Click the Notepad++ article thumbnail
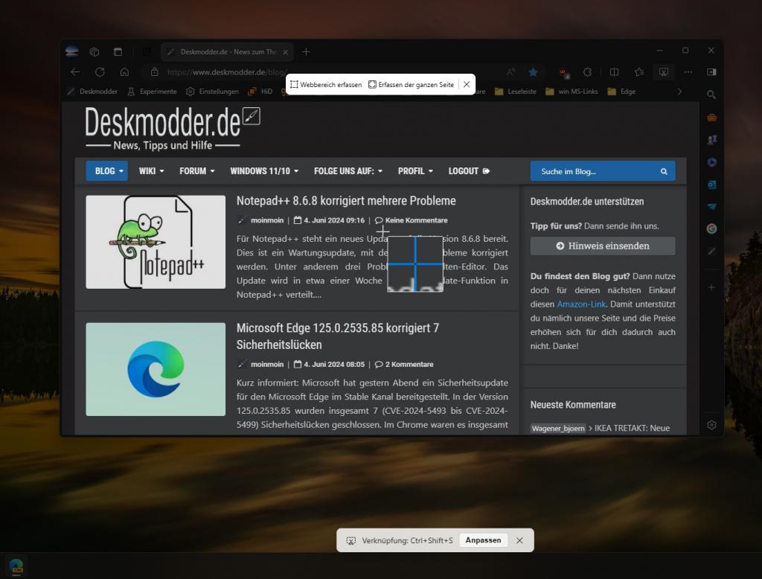The height and width of the screenshot is (579, 762). click(156, 242)
